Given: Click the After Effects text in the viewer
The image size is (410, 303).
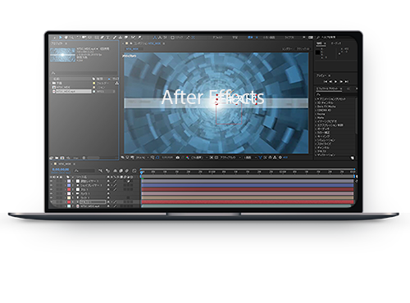Looking at the screenshot, I should click(x=212, y=97).
